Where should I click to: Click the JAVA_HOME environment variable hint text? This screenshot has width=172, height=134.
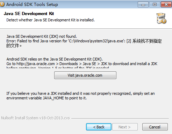point(80,96)
